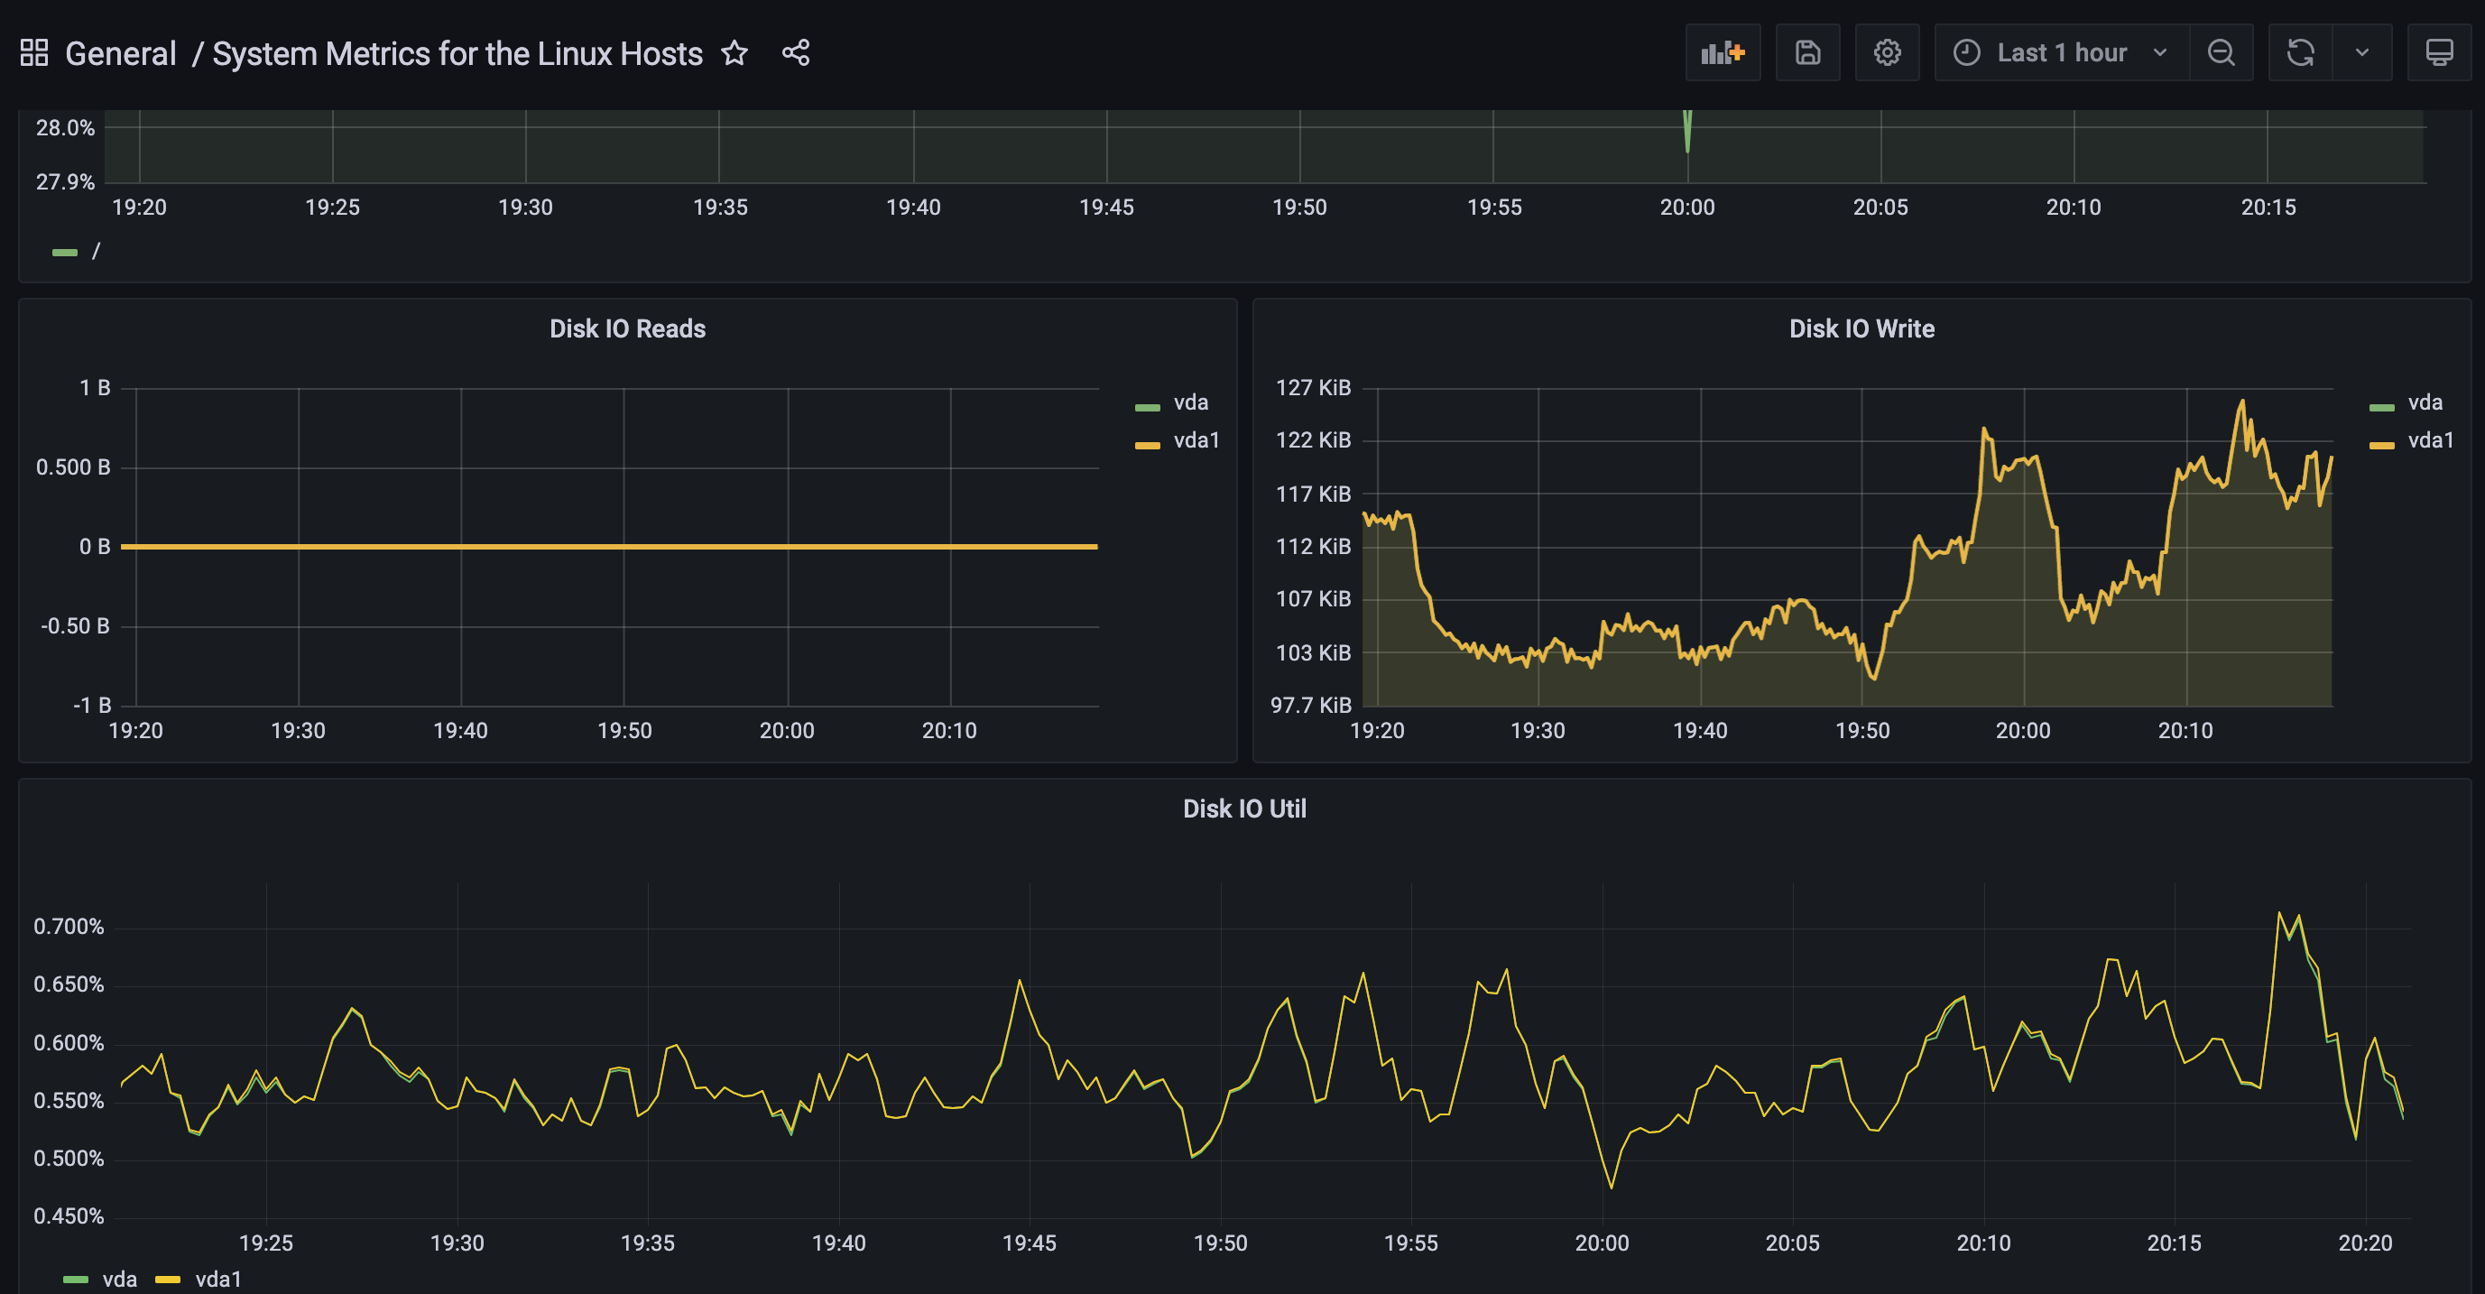Image resolution: width=2485 pixels, height=1294 pixels.
Task: Open the Disk IO Write panel title menu
Action: coord(1861,329)
